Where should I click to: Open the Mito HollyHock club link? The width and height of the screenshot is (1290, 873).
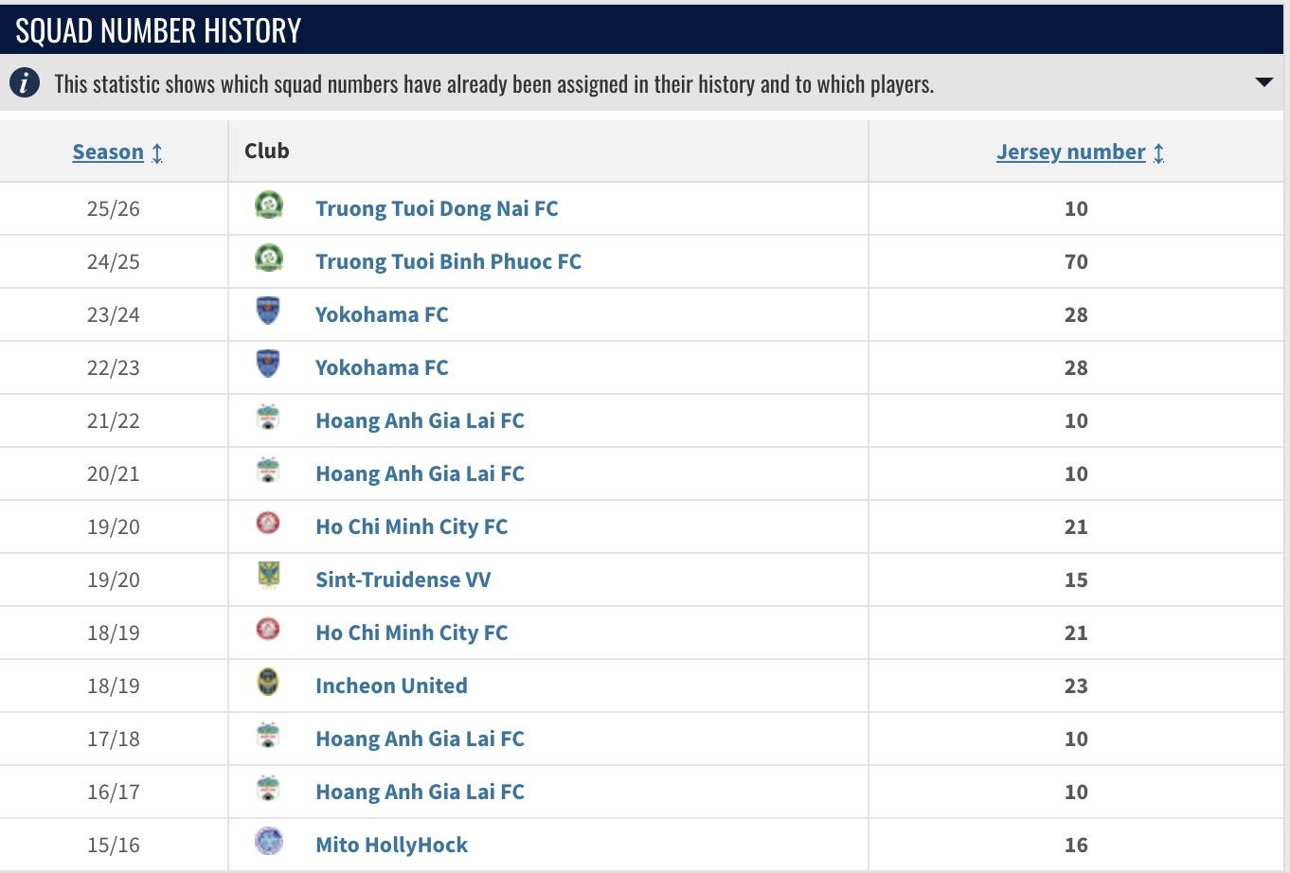click(x=391, y=845)
